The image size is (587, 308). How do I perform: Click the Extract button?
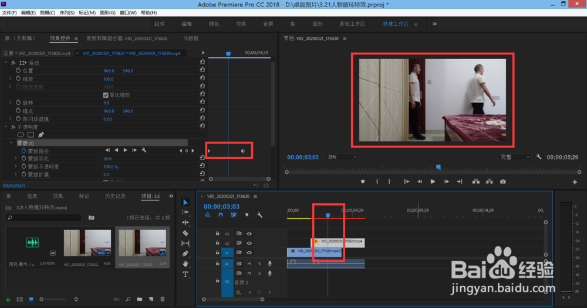tap(490, 182)
